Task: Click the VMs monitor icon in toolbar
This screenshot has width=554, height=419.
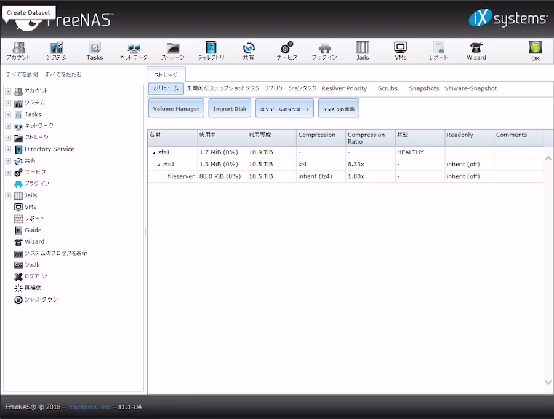Action: (x=400, y=51)
